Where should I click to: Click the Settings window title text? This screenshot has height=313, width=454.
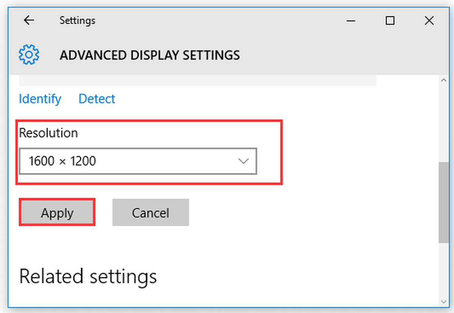coord(77,20)
